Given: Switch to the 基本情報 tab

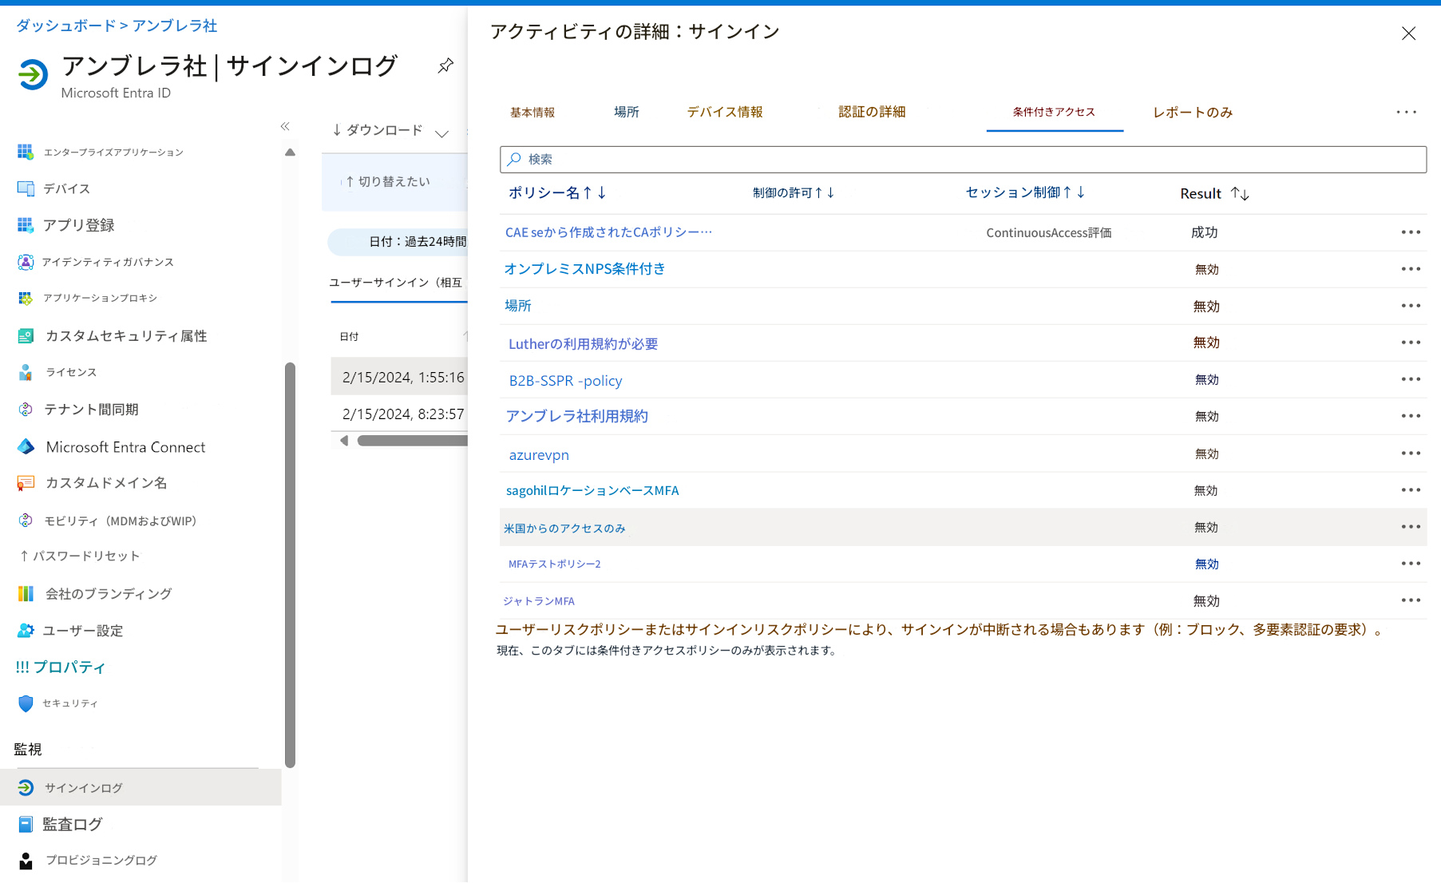Looking at the screenshot, I should pyautogui.click(x=532, y=113).
